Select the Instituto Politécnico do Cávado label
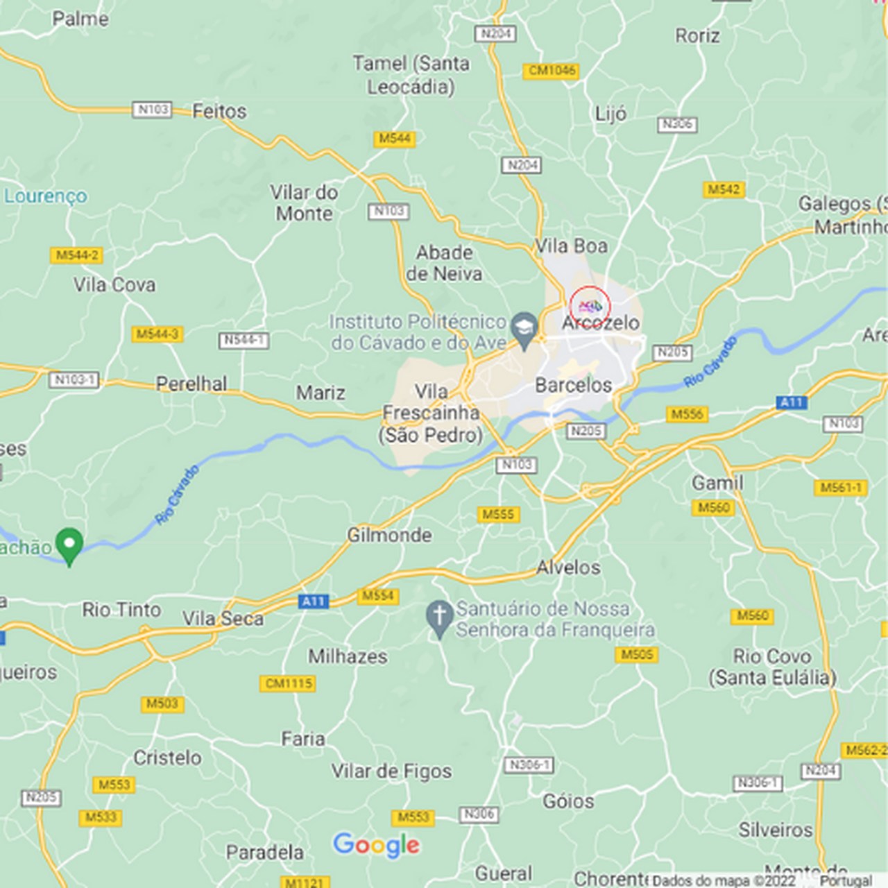 point(418,332)
